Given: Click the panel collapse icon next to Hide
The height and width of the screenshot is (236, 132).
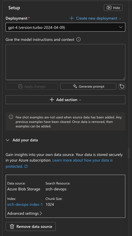Looking at the screenshot, I should pyautogui.click(x=109, y=8).
